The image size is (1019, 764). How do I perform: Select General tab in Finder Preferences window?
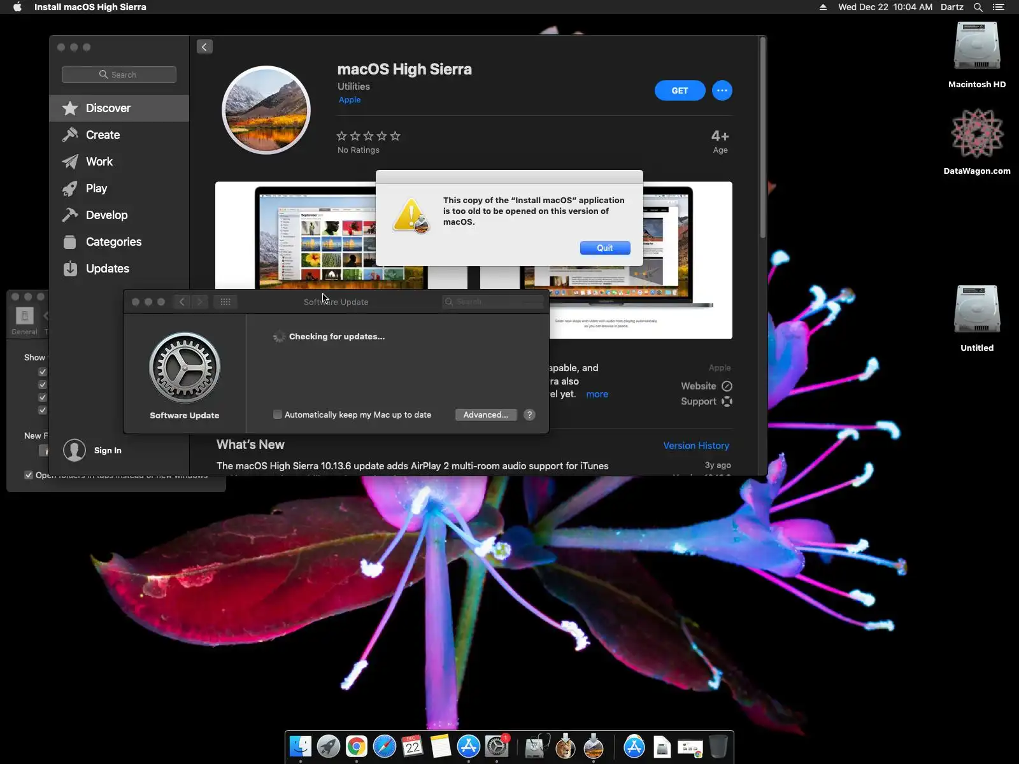click(x=24, y=320)
